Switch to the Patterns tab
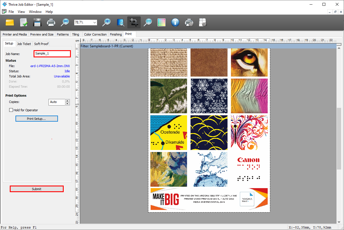Viewport: 344px width, 230px height. coord(63,34)
